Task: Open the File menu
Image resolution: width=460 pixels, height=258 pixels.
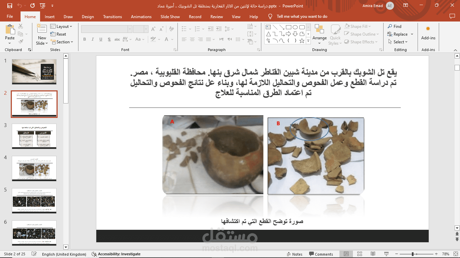Action: 10,16
